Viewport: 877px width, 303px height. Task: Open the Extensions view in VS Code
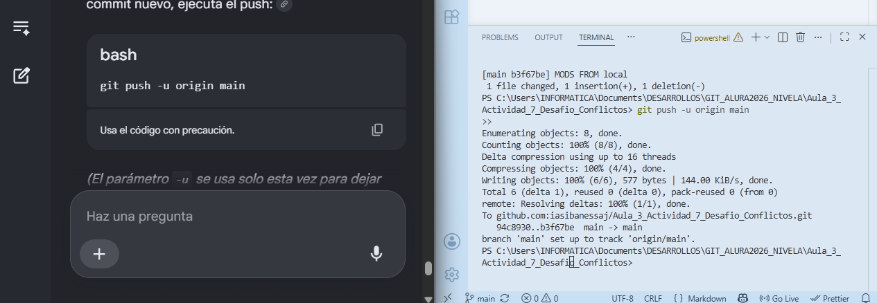point(451,17)
